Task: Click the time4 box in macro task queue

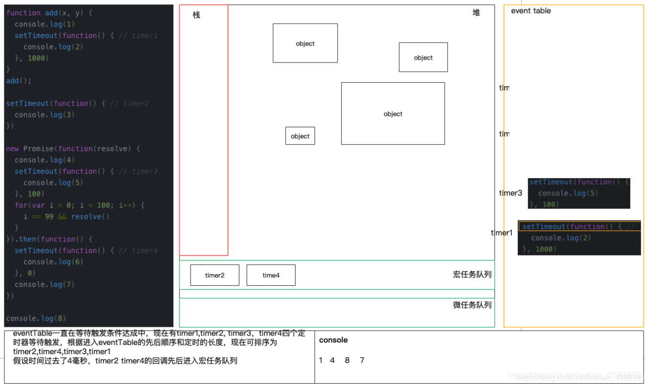Action: coord(271,275)
